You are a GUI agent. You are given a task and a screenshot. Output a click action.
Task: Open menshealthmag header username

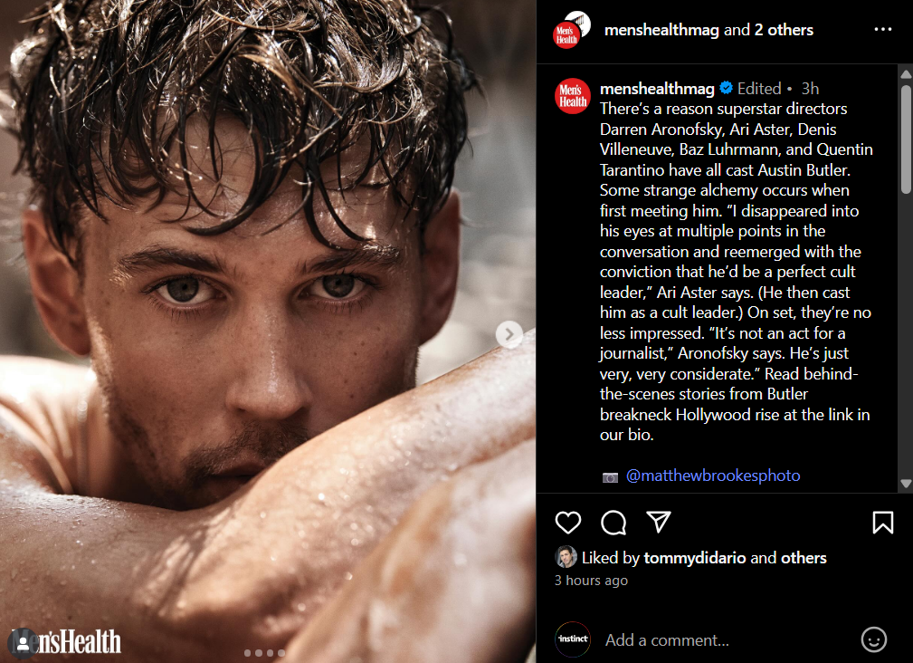[661, 30]
